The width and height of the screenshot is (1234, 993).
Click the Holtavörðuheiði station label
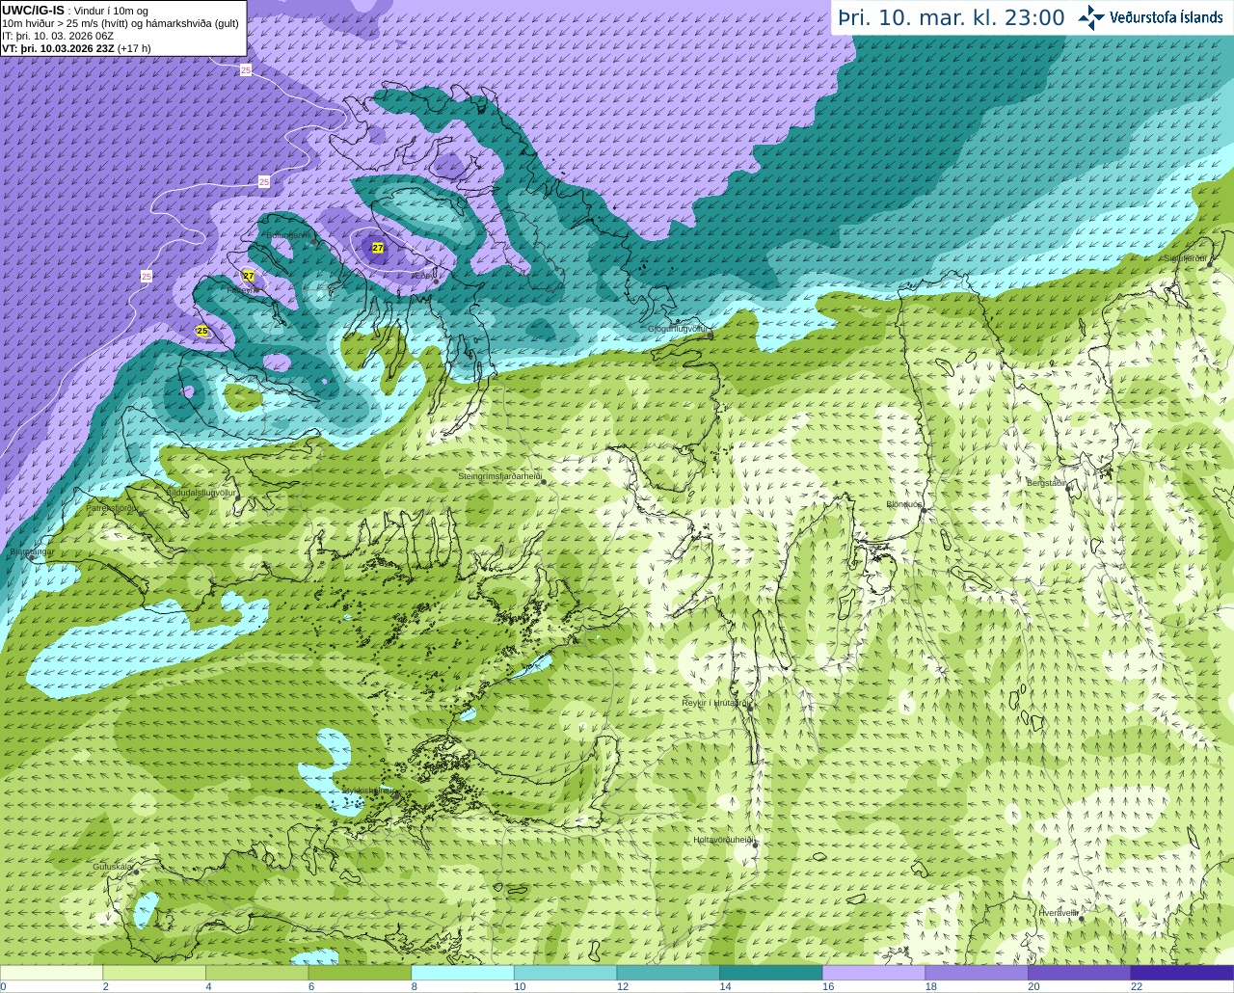[724, 840]
